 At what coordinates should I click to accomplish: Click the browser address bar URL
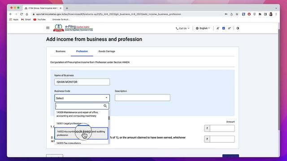(109, 14)
